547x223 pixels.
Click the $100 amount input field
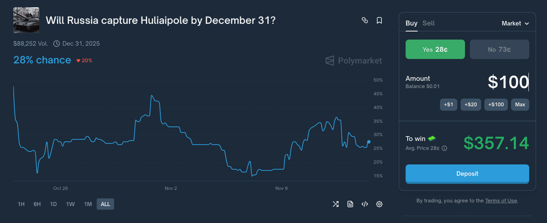508,82
